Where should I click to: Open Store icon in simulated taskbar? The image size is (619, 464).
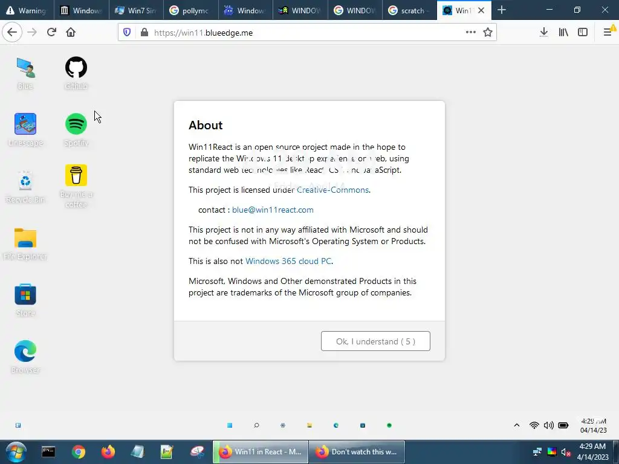point(363,425)
